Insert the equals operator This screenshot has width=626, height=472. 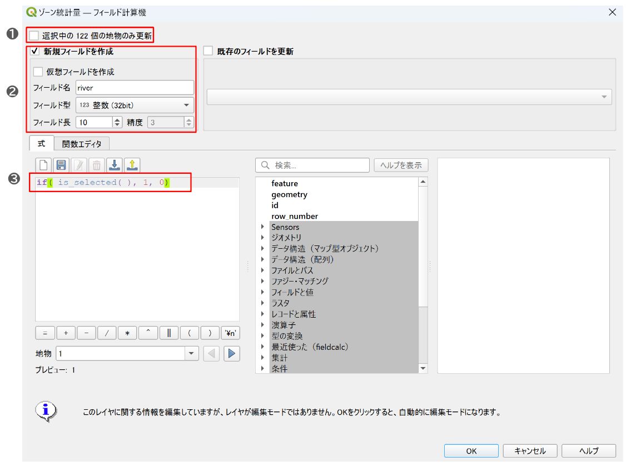coord(45,333)
